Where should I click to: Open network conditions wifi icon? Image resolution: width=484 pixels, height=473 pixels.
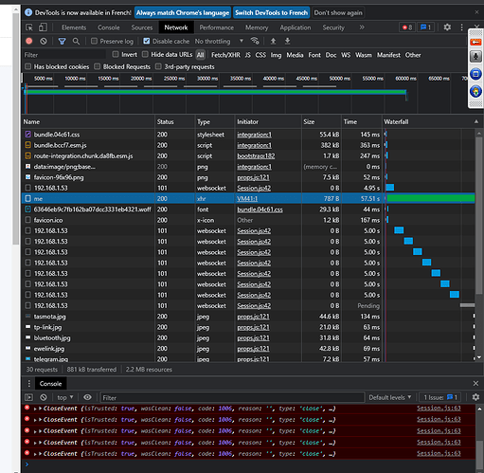click(x=255, y=41)
